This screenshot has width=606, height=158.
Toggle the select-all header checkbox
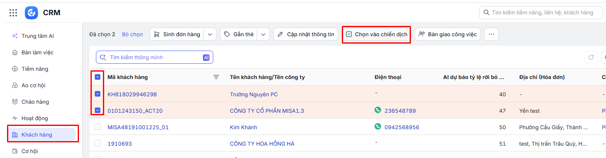(x=98, y=77)
